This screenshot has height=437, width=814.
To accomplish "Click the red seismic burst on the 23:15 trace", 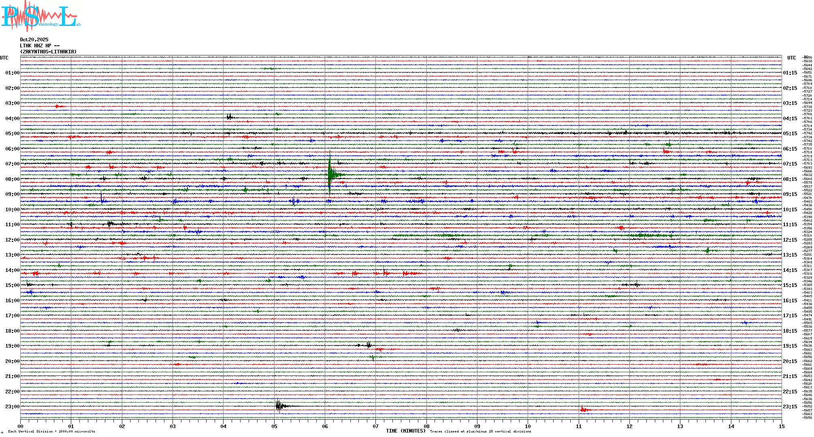I will coord(583,410).
